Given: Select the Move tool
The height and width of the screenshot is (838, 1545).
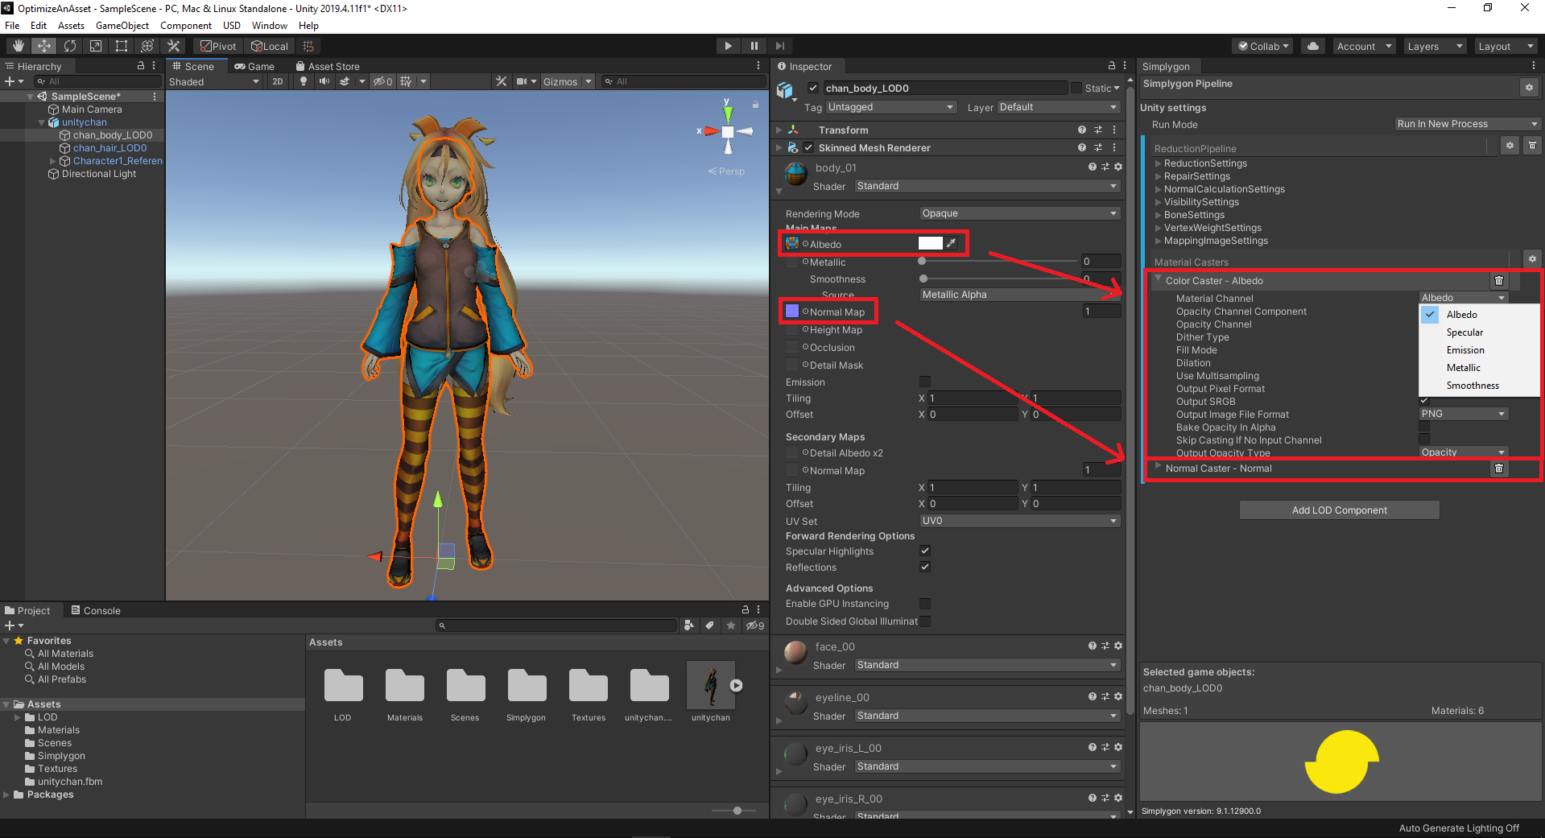Looking at the screenshot, I should pos(43,46).
